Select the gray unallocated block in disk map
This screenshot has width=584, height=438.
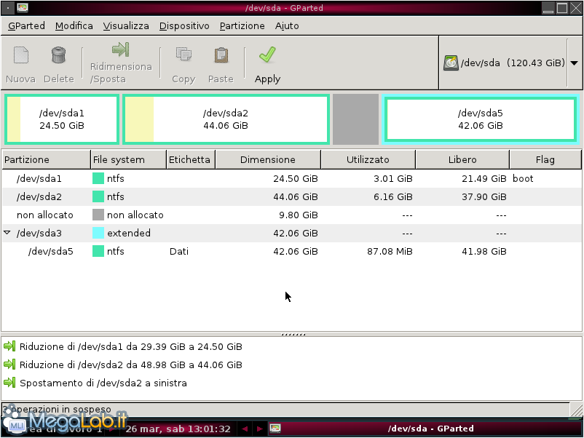pyautogui.click(x=355, y=119)
